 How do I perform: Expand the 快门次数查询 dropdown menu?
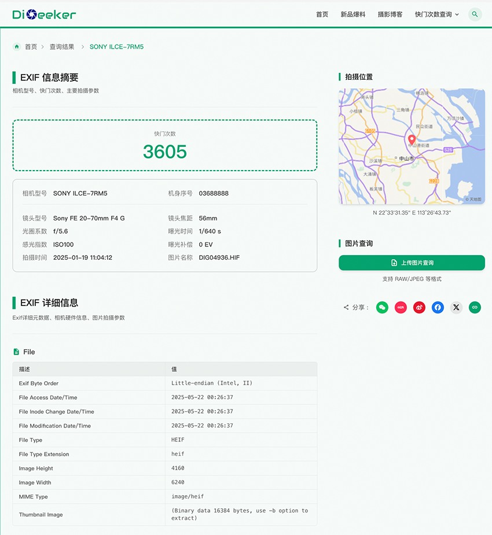436,14
